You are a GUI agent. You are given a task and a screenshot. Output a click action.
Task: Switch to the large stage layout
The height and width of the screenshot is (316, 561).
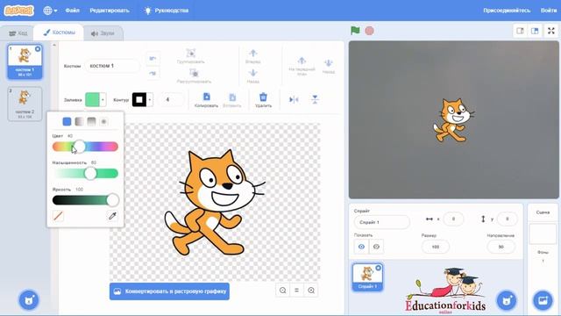pyautogui.click(x=535, y=32)
